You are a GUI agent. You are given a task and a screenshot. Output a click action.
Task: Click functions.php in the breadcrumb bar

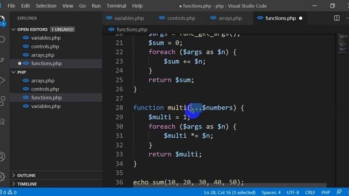point(132,29)
